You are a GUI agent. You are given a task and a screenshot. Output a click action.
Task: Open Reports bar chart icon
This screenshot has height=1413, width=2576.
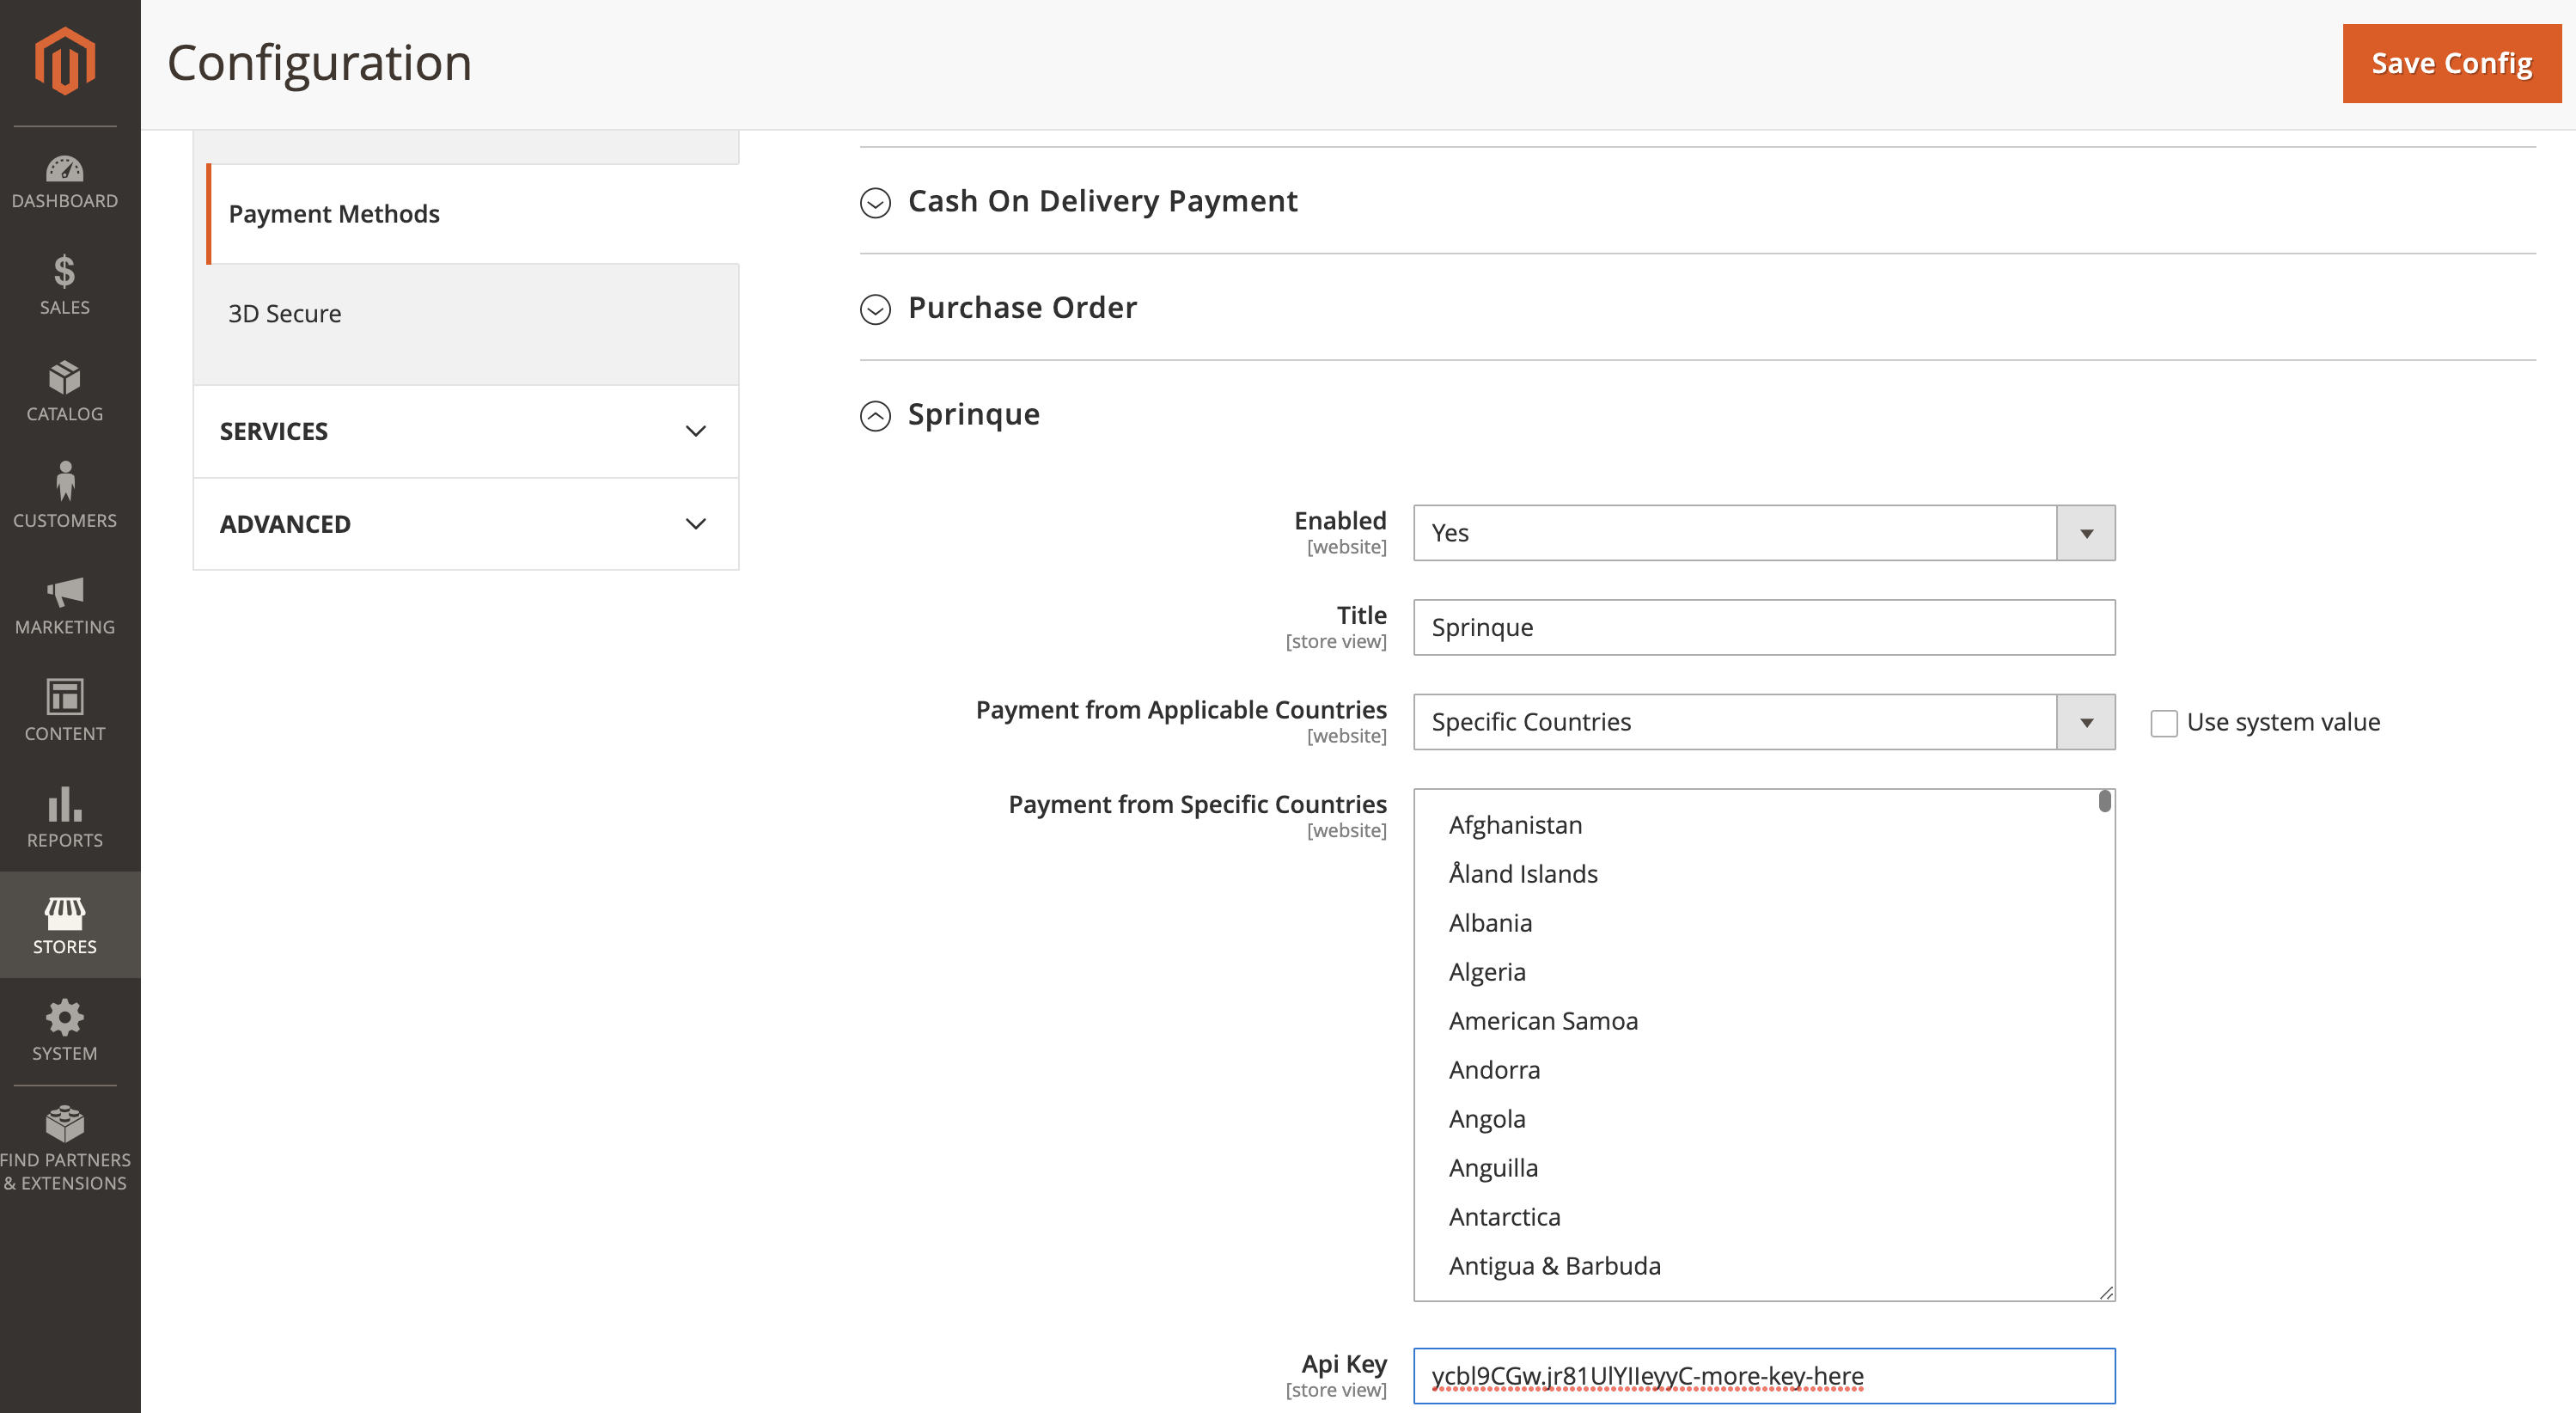click(64, 817)
